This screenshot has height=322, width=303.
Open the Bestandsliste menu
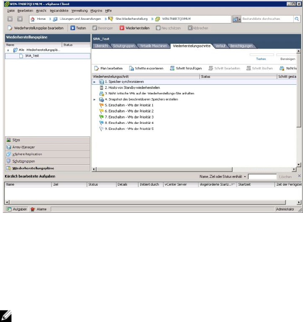(59, 11)
